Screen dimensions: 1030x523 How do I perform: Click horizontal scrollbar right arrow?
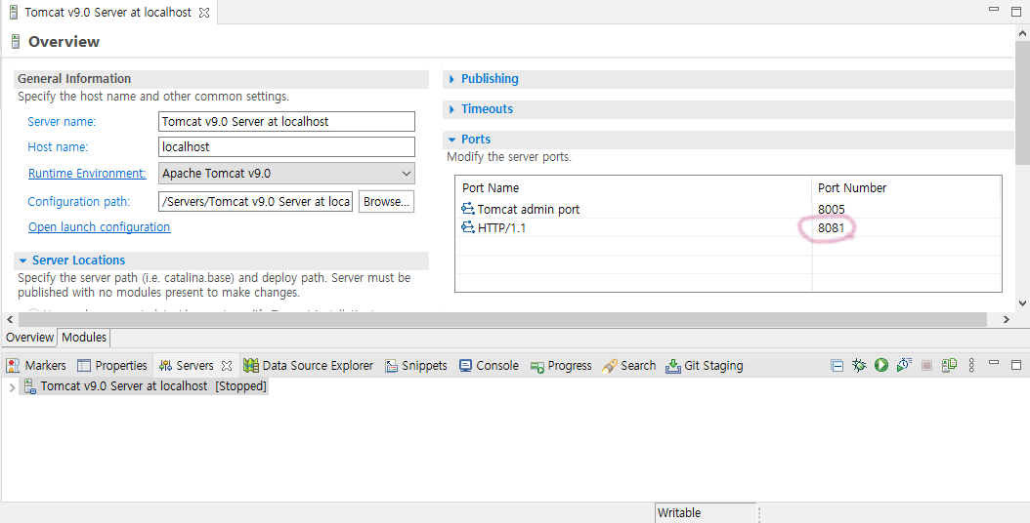pos(1007,320)
